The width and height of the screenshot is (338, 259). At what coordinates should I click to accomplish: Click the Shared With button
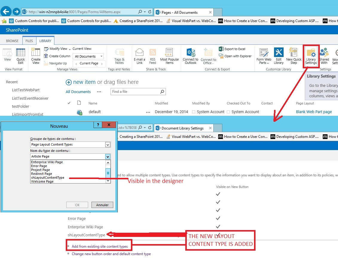324,56
